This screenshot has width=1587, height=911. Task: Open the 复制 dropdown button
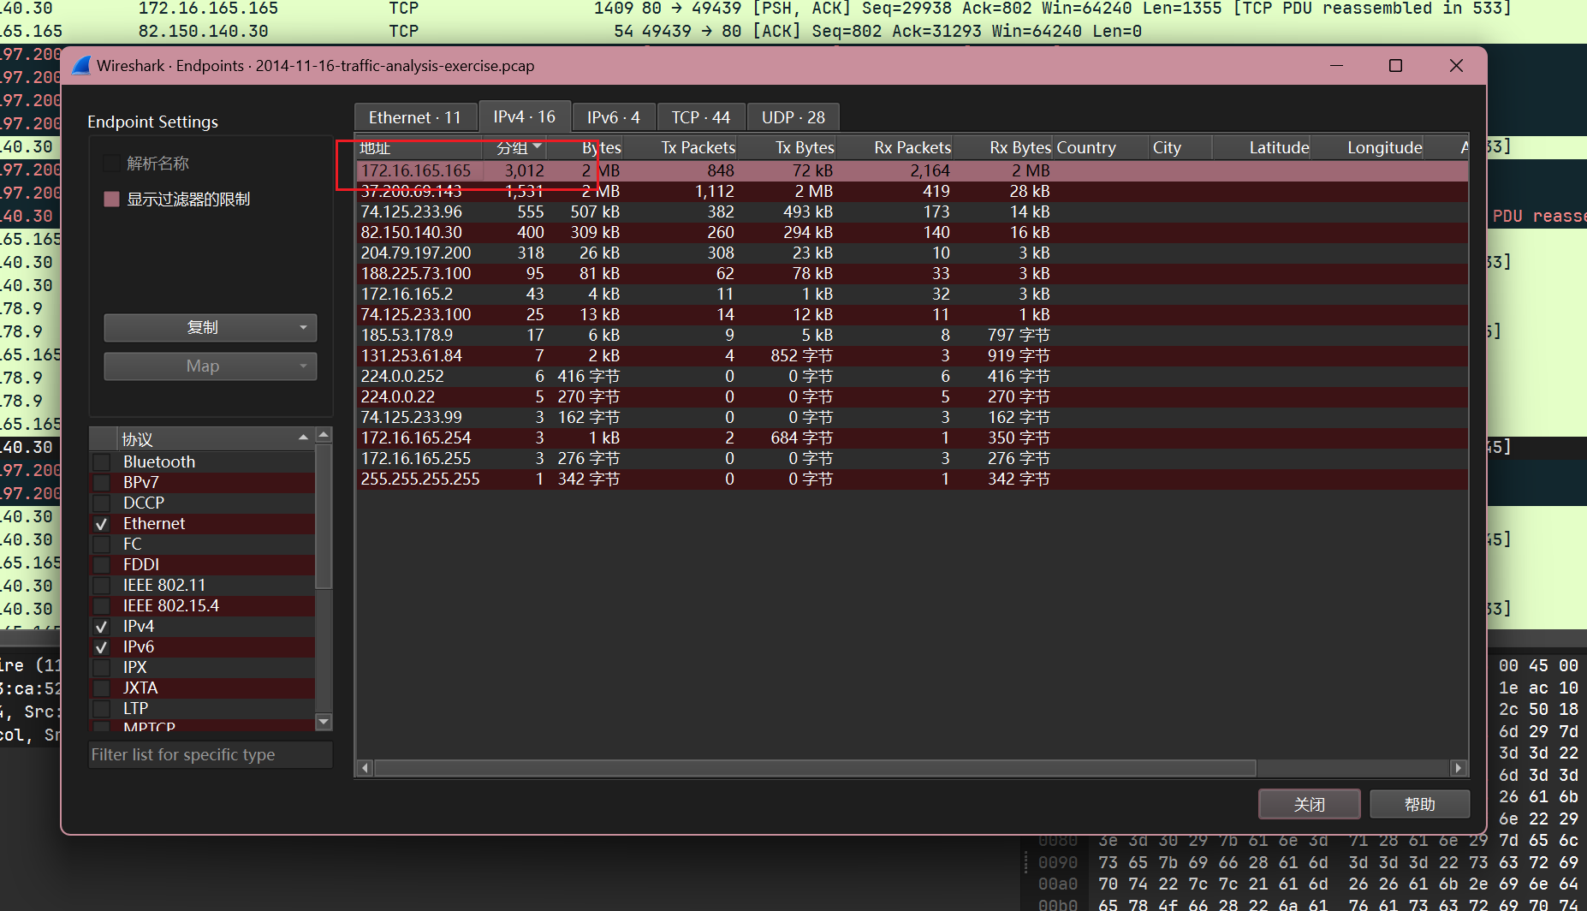[x=210, y=328]
